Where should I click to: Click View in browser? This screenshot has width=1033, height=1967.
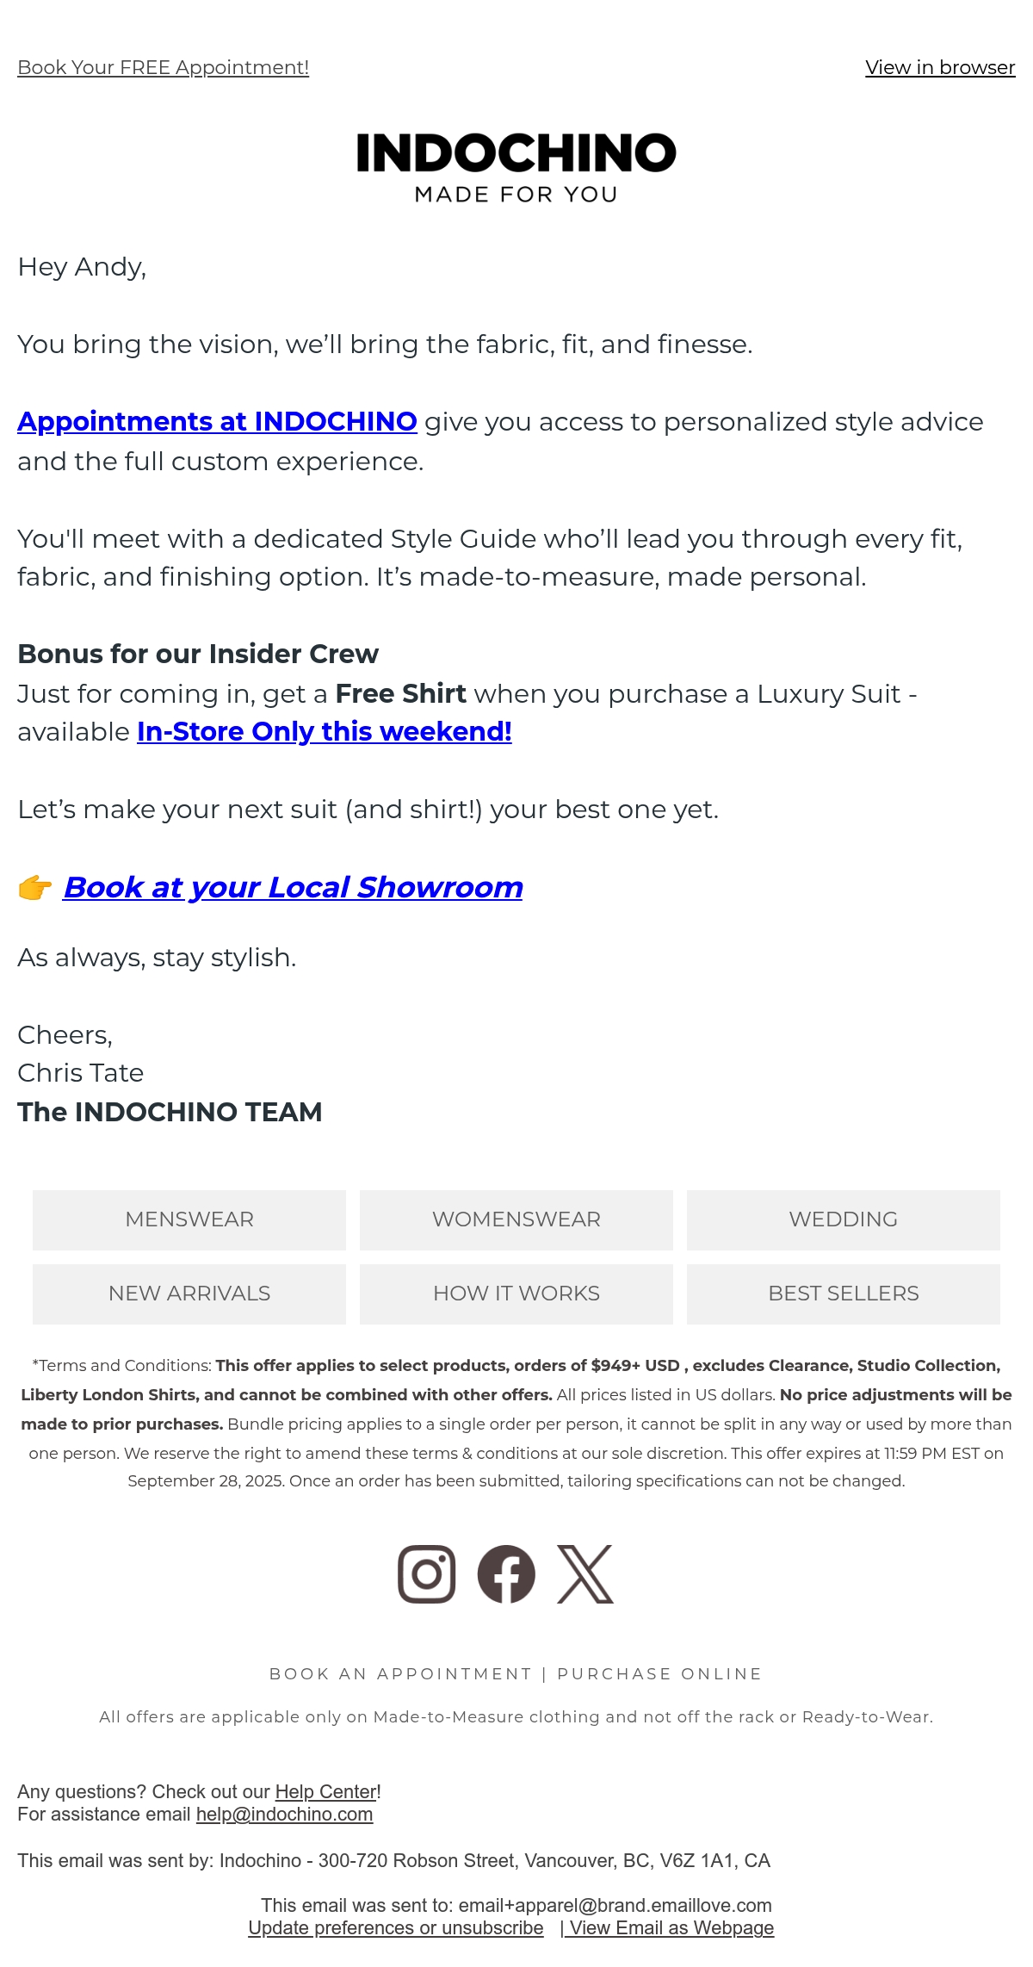pyautogui.click(x=940, y=67)
